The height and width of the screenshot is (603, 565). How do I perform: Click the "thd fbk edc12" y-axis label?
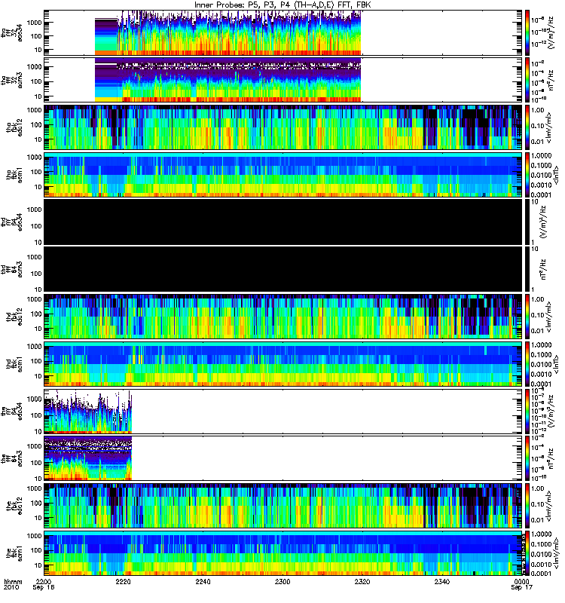pyautogui.click(x=14, y=317)
